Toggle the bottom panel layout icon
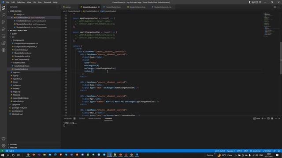Screen dimensions: 282x158 click(253, 2)
